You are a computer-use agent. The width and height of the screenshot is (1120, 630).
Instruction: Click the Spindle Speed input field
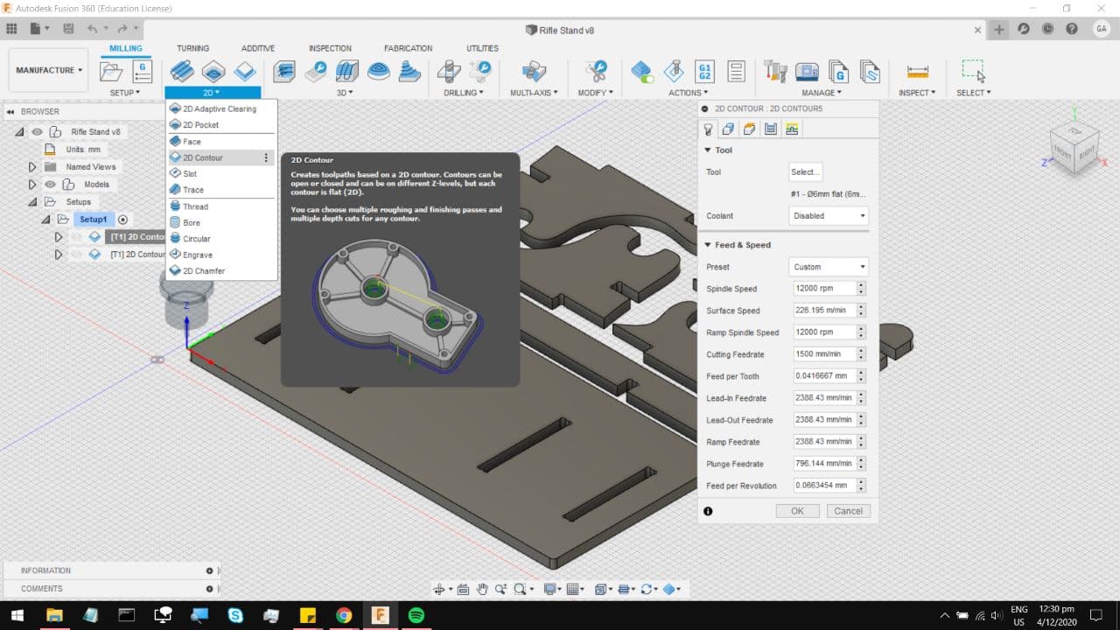click(x=824, y=289)
